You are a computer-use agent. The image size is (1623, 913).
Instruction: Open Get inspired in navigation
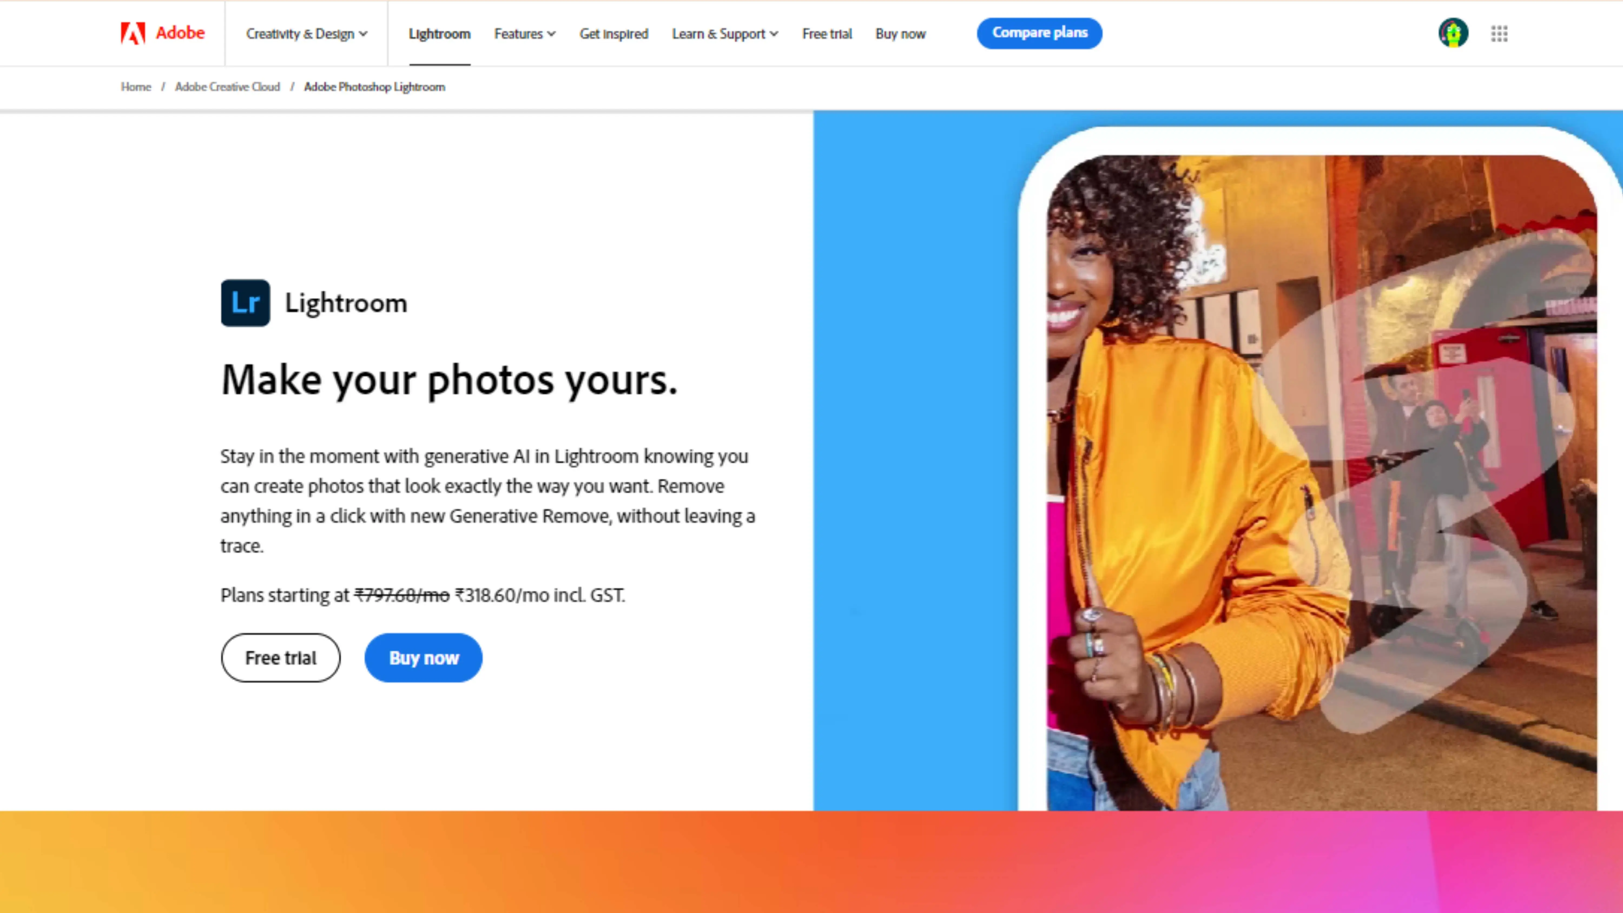[x=614, y=34]
